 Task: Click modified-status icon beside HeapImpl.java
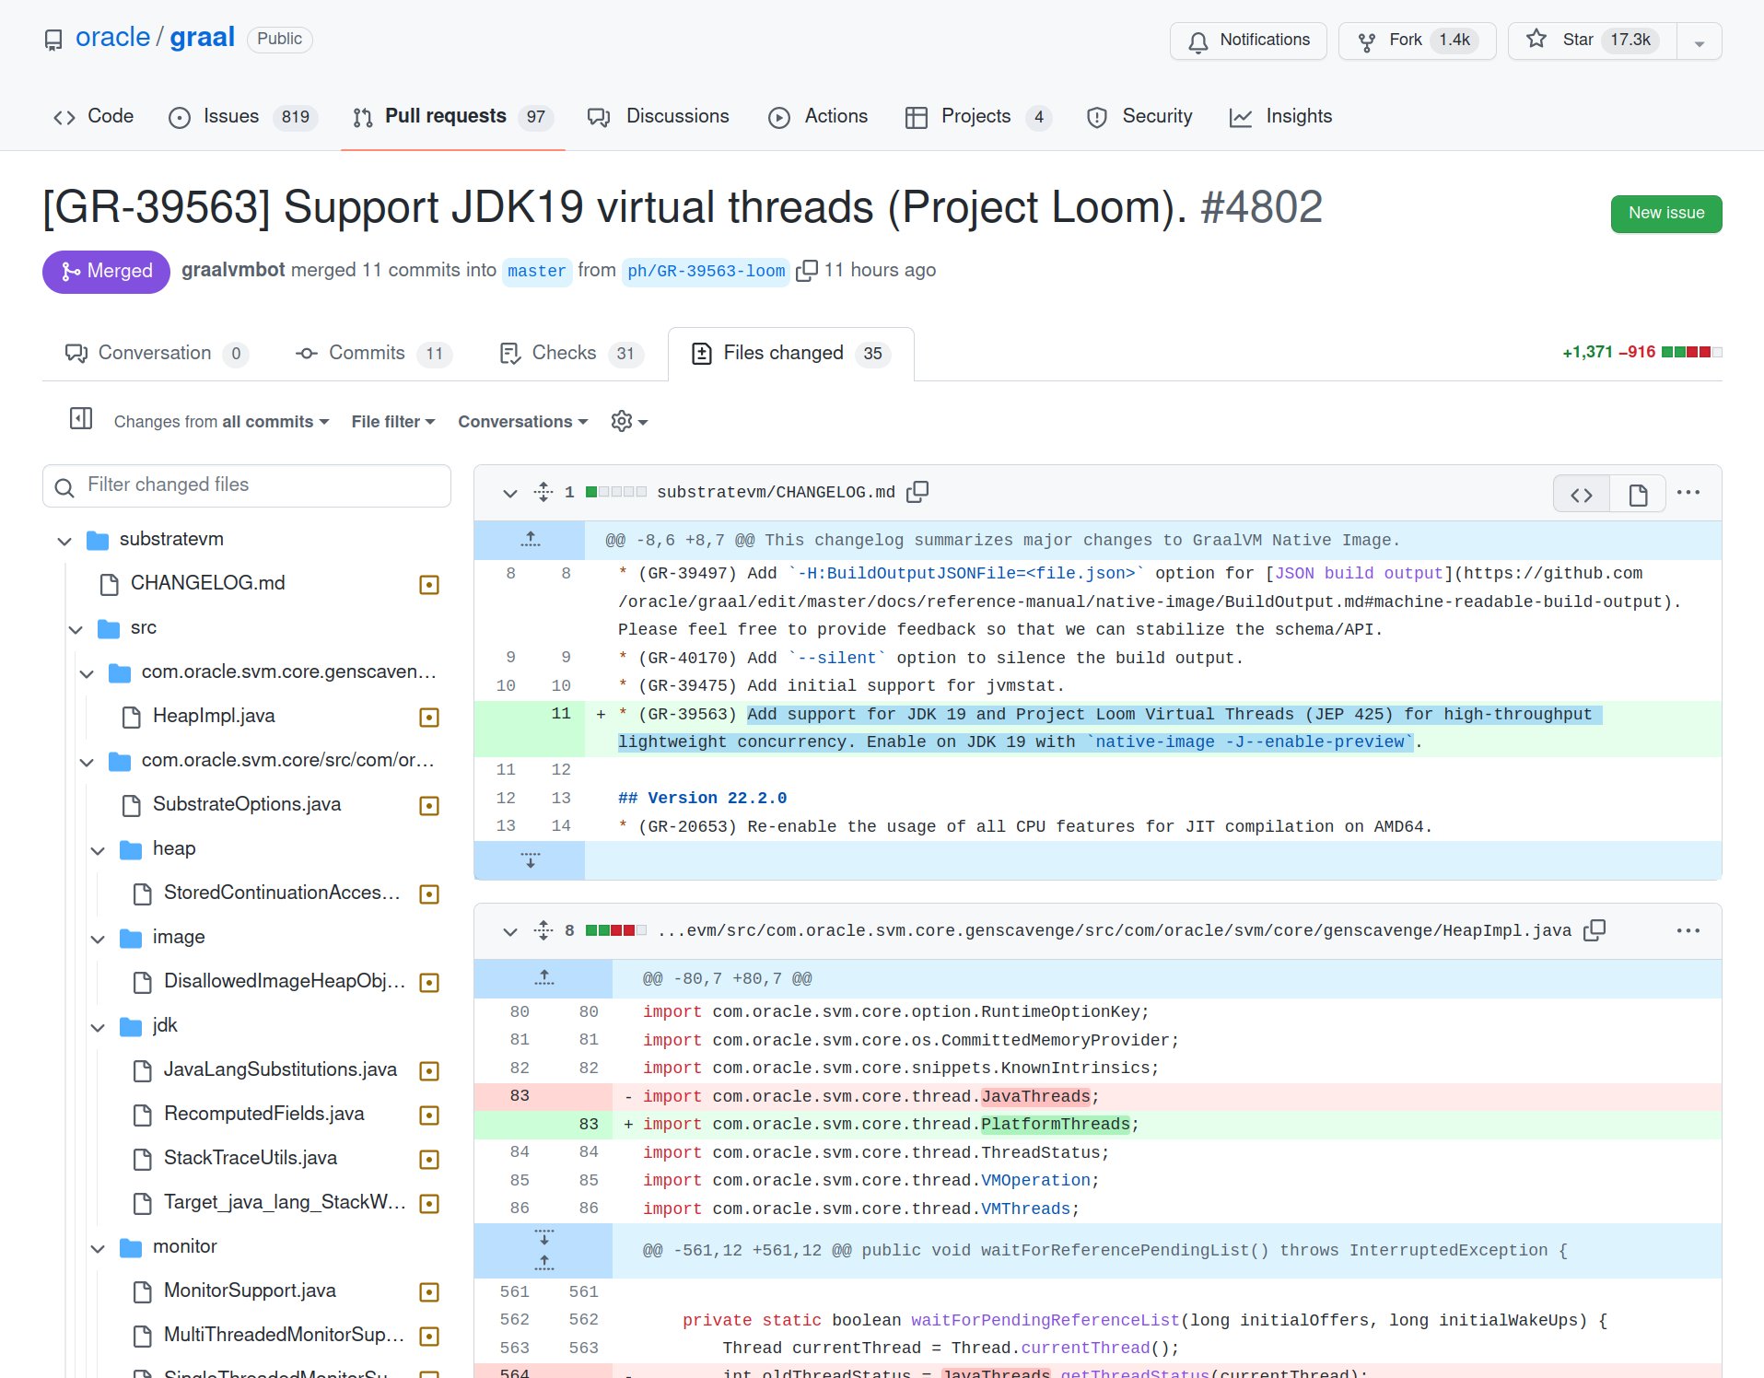coord(428,718)
